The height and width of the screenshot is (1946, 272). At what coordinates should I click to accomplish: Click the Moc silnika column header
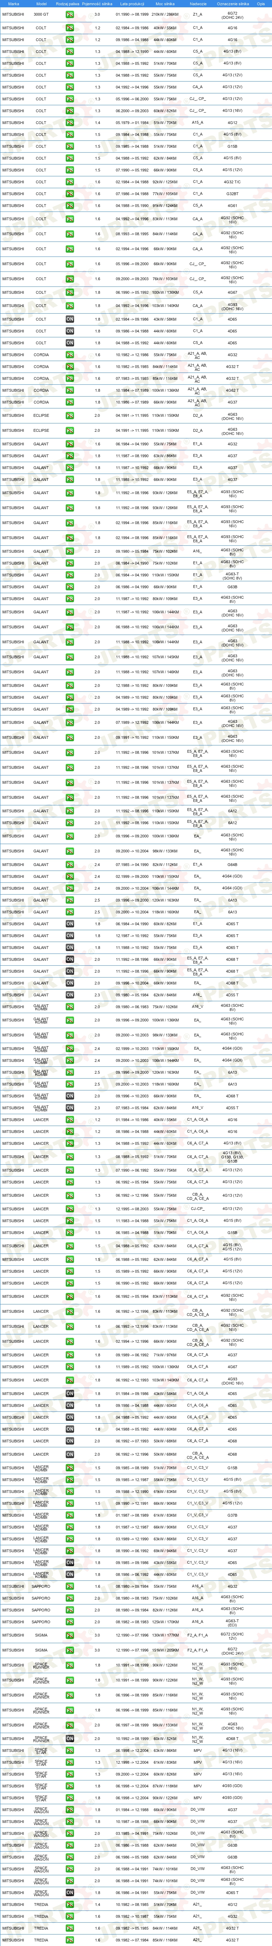click(x=165, y=4)
